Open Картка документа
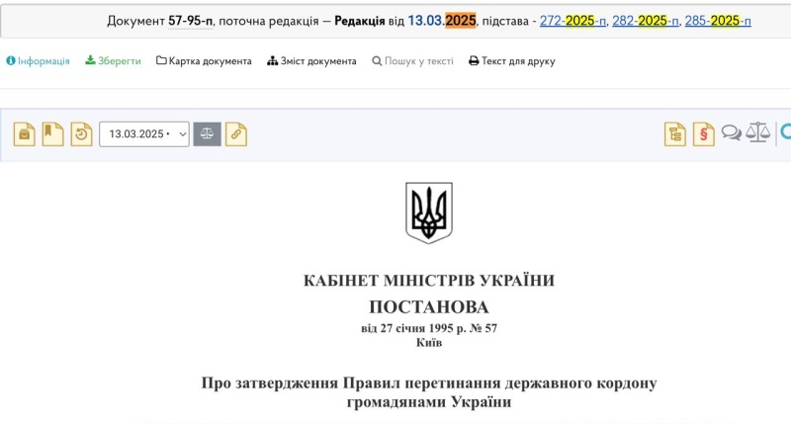791x424 pixels. click(x=204, y=61)
